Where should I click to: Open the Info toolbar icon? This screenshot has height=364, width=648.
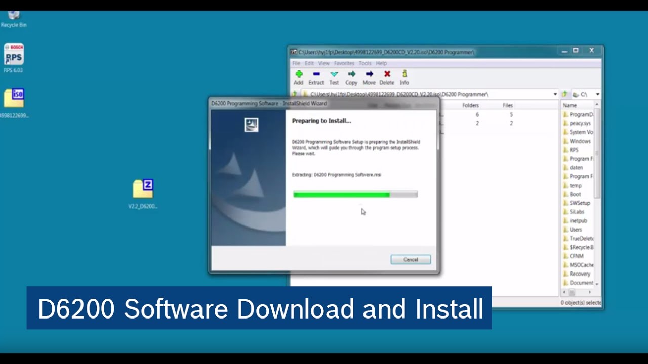(404, 77)
